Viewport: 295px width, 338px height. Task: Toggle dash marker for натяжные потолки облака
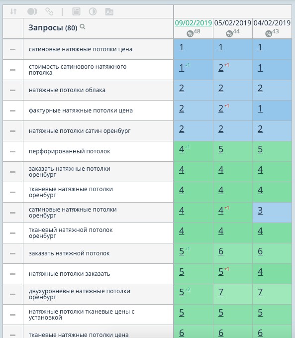13,90
